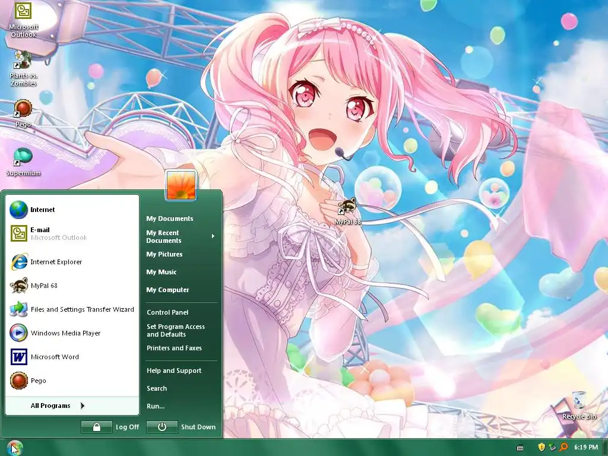Open Internet from the pinned Start menu items
The image size is (608, 456).
click(72, 210)
